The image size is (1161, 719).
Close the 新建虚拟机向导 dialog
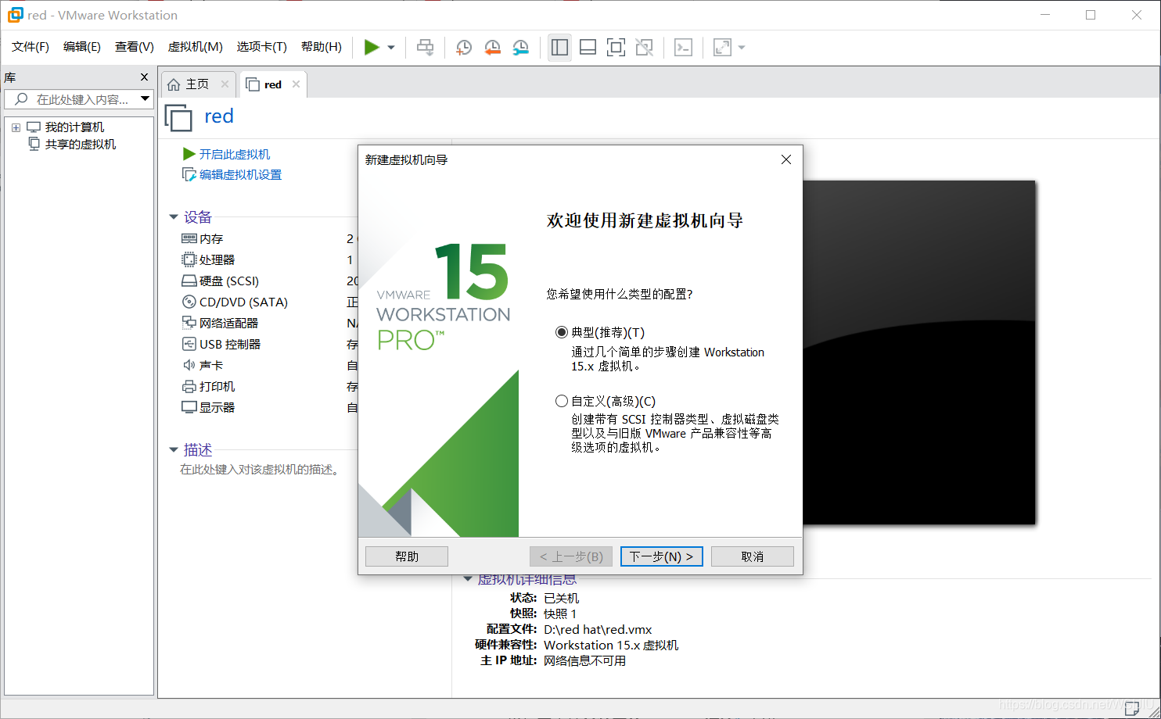(786, 159)
